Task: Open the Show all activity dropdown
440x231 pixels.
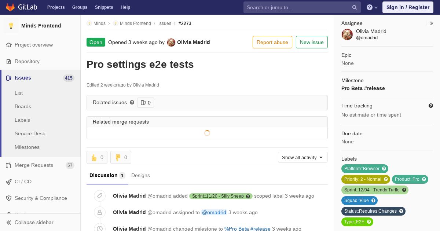Action: (x=303, y=157)
